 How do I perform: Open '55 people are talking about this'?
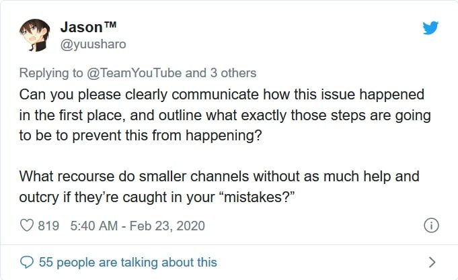(128, 262)
